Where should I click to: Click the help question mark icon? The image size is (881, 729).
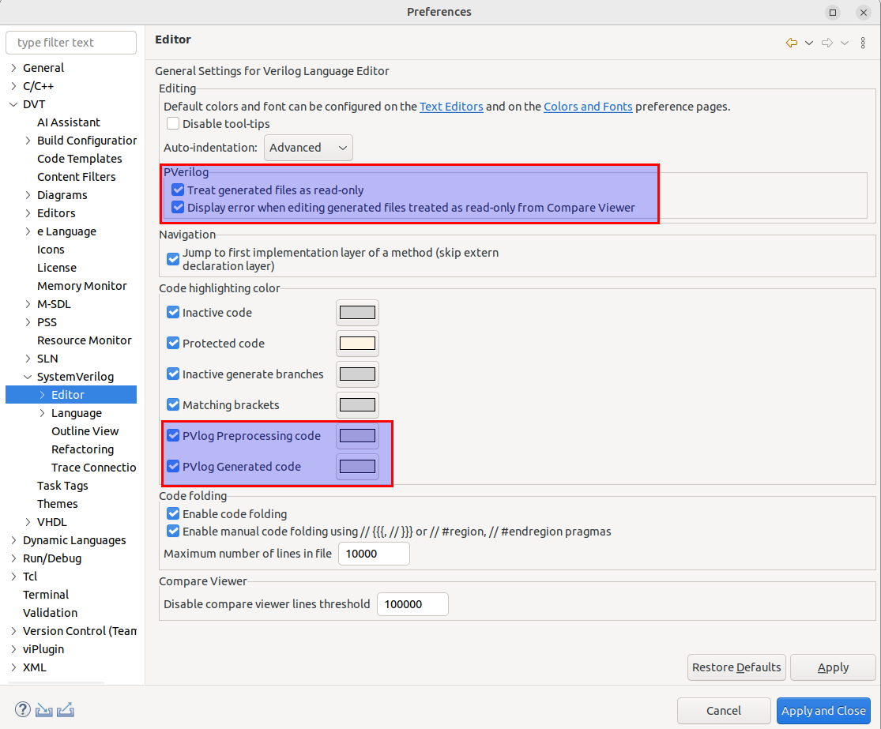(22, 709)
